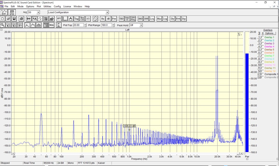The image size is (279, 166).
Task: Toggle the Hz peak frequency utility
Action: (x=103, y=19)
